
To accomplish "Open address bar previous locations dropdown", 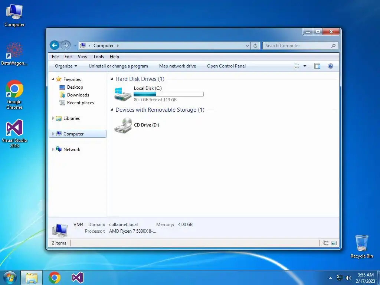I will coord(247,46).
